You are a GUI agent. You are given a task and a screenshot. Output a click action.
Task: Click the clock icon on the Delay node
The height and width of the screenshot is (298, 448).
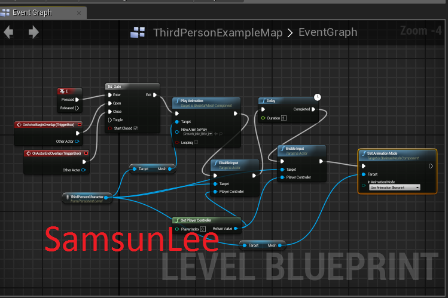coord(318,97)
